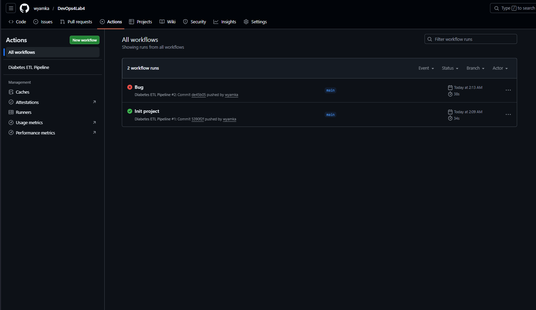The image size is (536, 310).
Task: Click the search magnifier icon in top bar
Action: click(497, 8)
